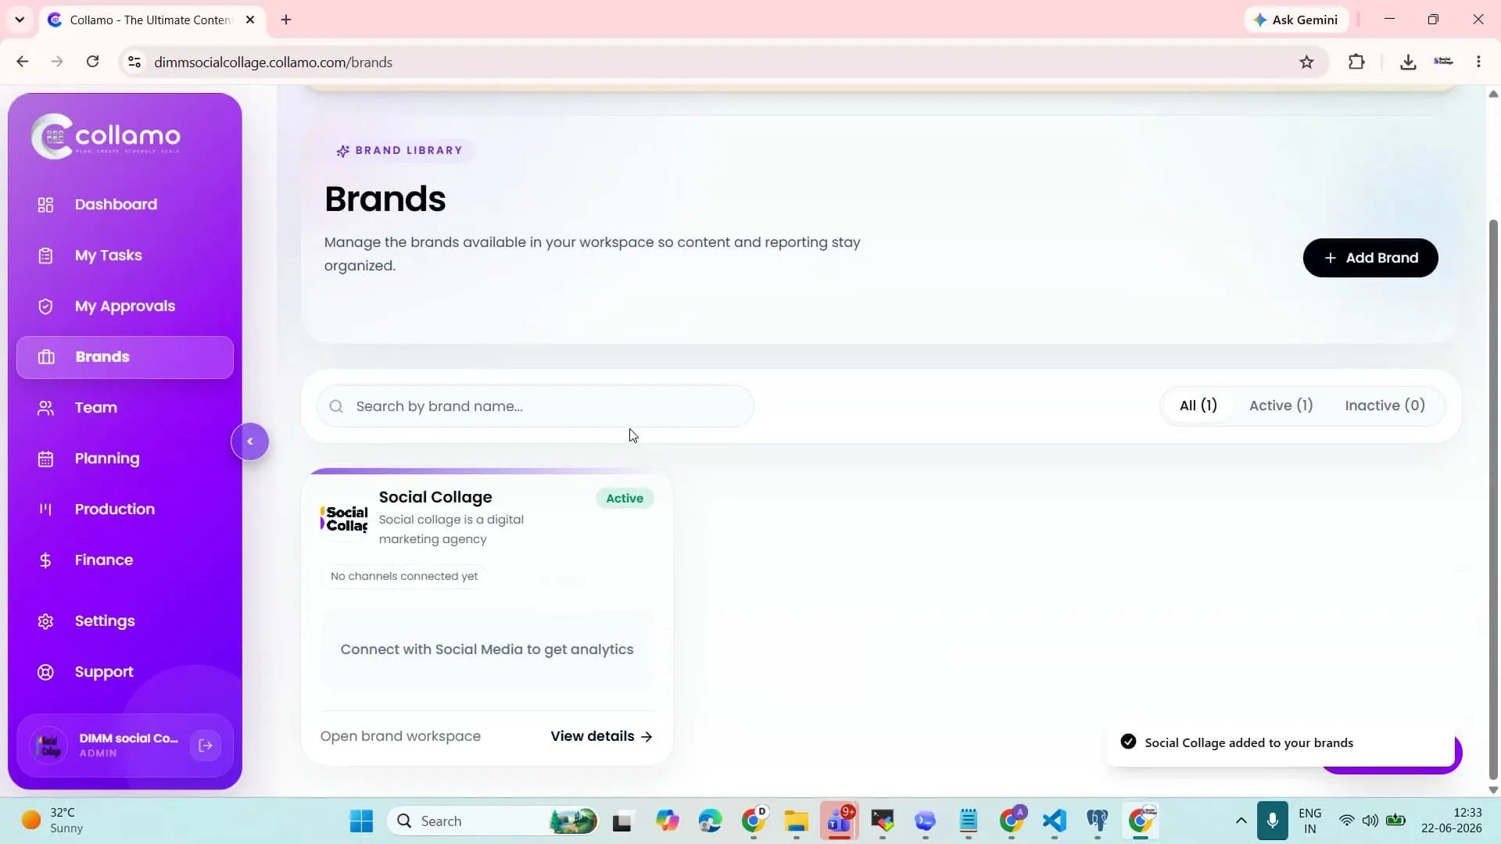1501x844 pixels.
Task: Click the Add Brand button
Action: tap(1370, 258)
